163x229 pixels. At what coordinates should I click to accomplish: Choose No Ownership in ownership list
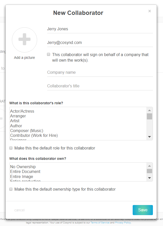(x=23, y=167)
